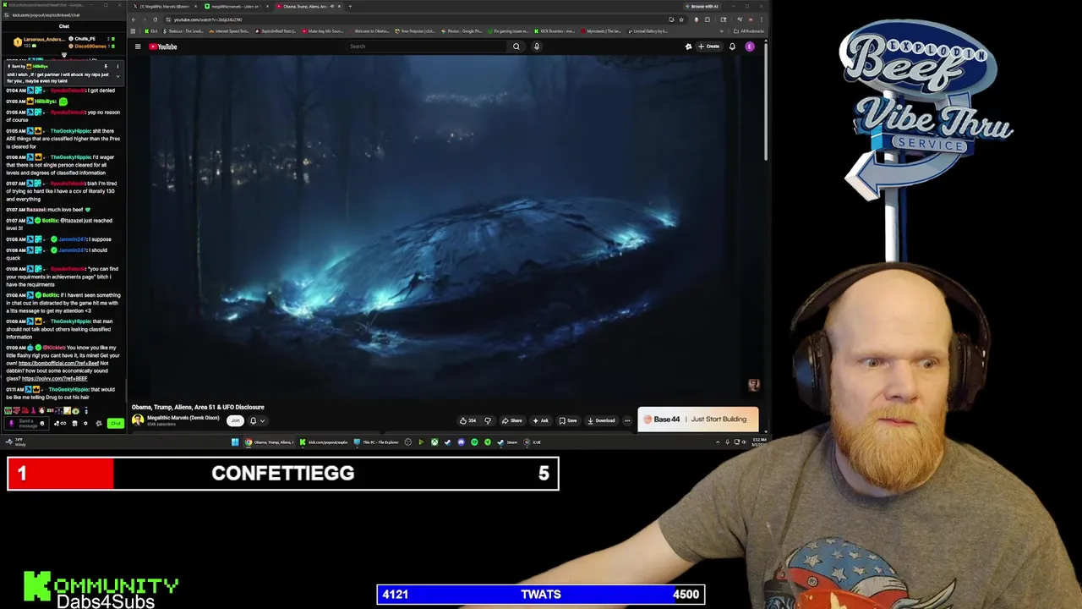Reload the YouTube page
This screenshot has width=1082, height=609.
click(155, 19)
